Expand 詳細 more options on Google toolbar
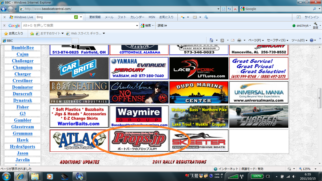The width and height of the screenshot is (322, 181). [x=162, y=25]
